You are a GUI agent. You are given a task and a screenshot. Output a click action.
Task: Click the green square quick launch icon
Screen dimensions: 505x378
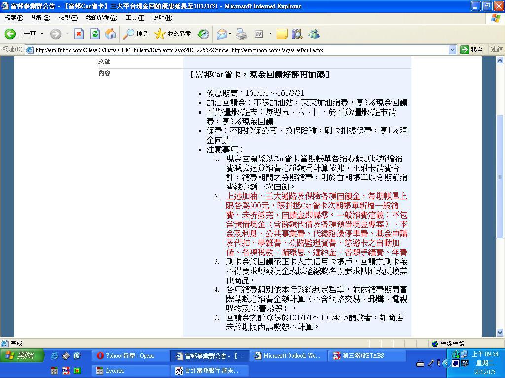(77, 371)
